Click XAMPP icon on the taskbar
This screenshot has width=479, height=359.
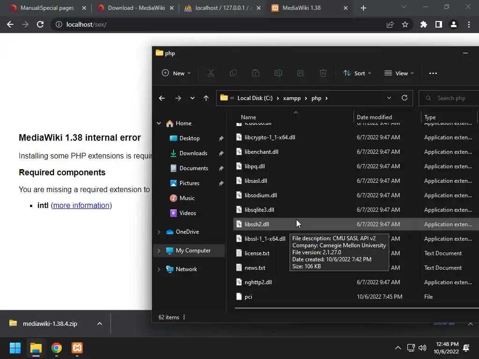pos(77,348)
